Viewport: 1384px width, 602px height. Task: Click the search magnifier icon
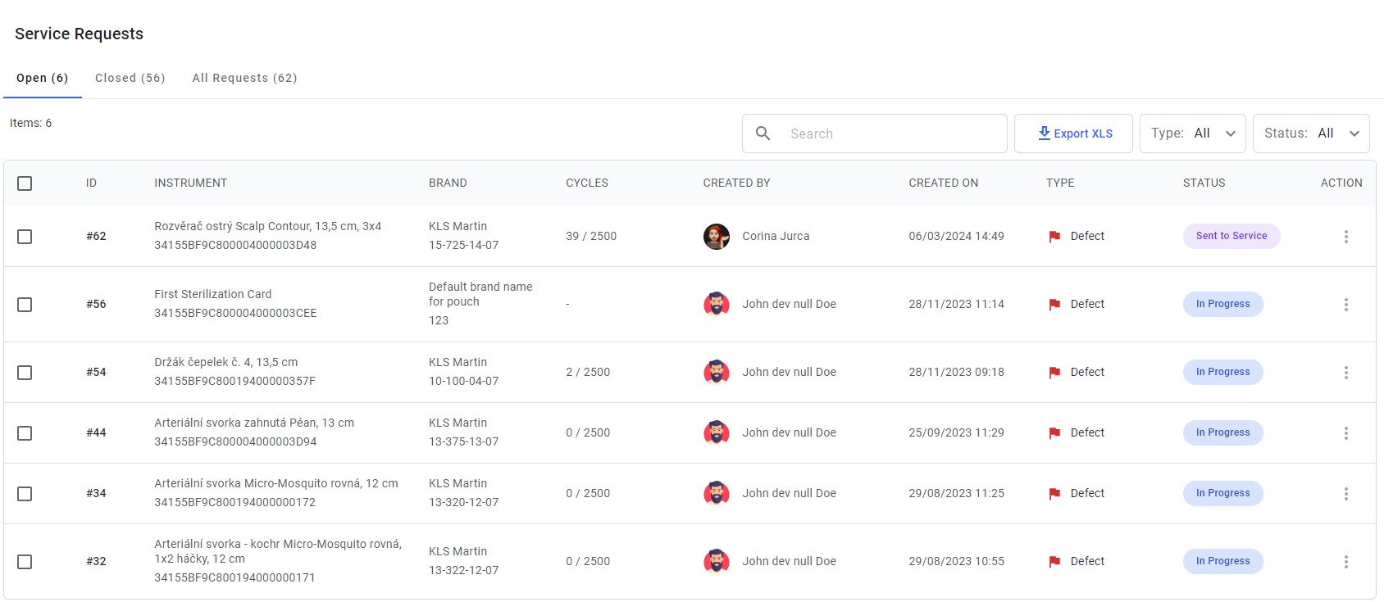point(763,134)
